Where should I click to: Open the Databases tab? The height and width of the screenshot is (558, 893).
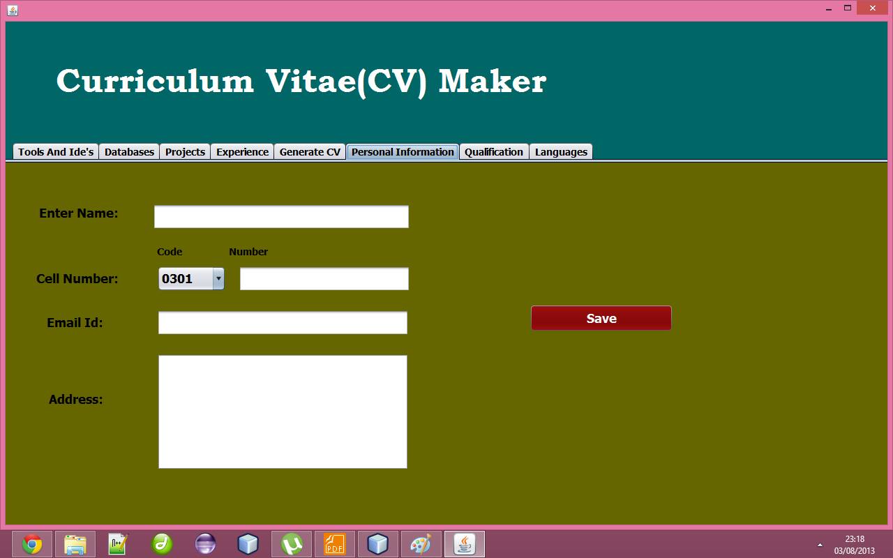tap(129, 151)
